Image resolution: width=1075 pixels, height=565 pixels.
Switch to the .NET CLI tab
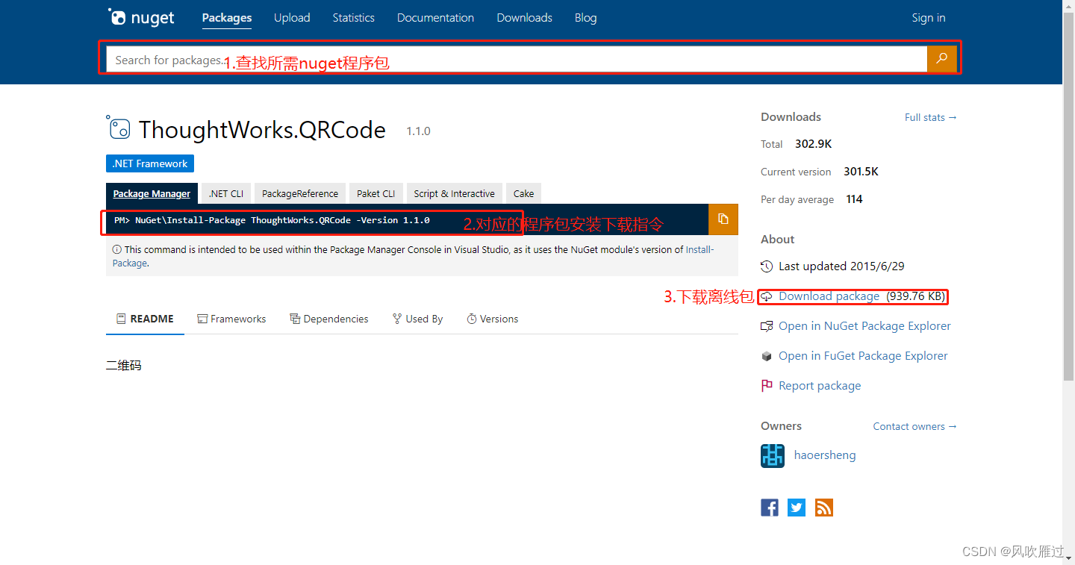click(x=225, y=193)
